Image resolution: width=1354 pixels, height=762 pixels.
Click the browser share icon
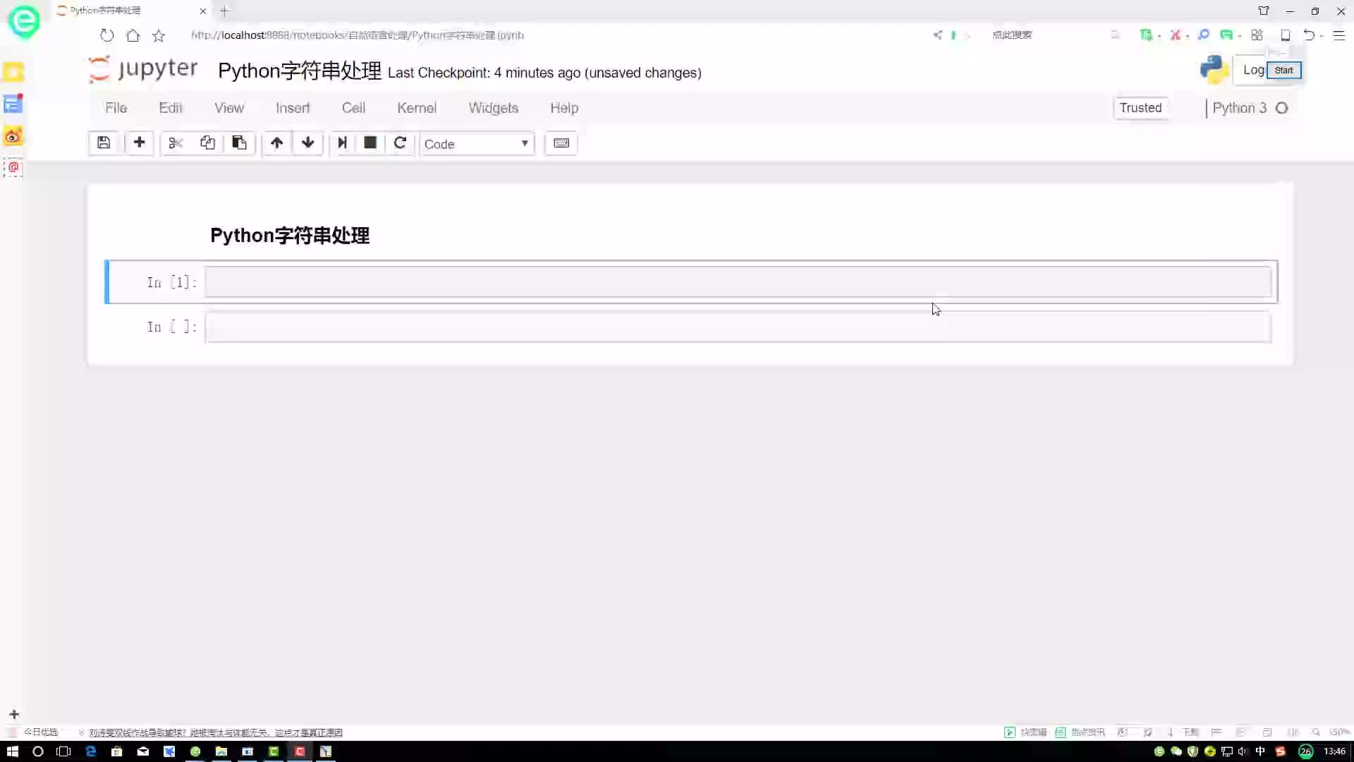click(x=937, y=35)
